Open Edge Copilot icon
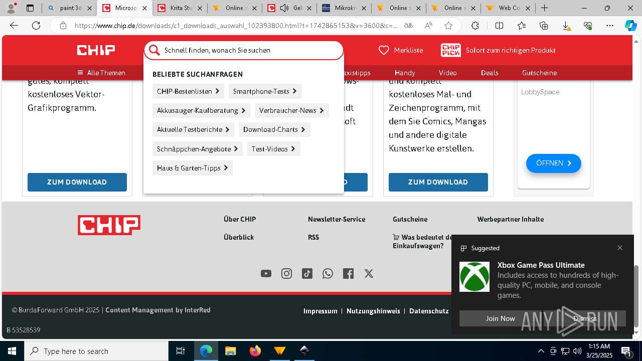This screenshot has width=642, height=361. coord(630,26)
